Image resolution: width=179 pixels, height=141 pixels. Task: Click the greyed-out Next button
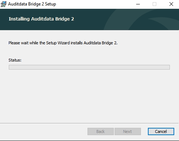(x=128, y=131)
